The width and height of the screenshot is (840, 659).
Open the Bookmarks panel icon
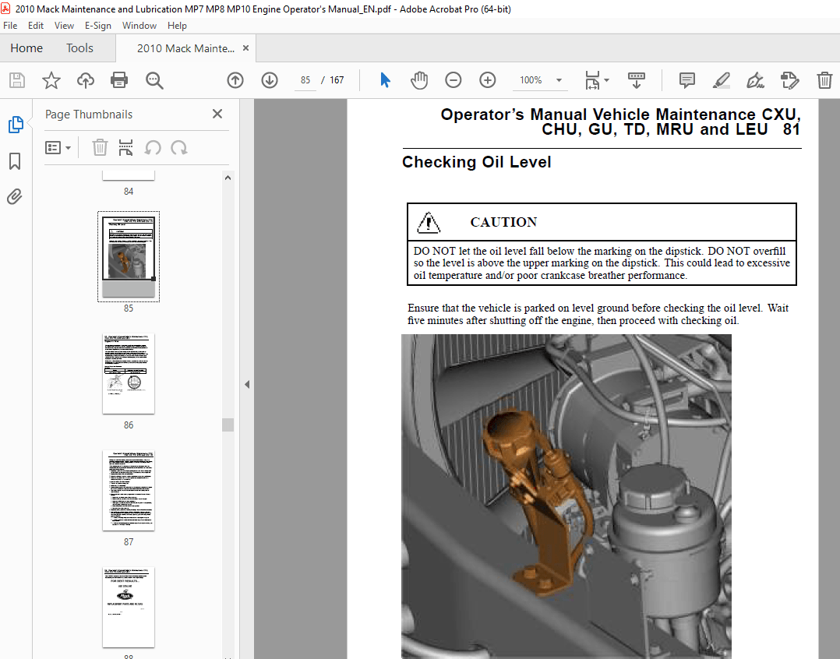click(16, 160)
